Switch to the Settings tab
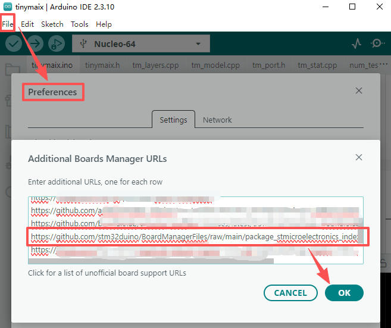 coord(173,120)
